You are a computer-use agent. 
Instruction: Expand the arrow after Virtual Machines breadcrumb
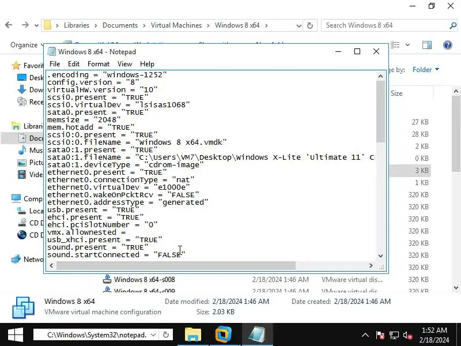click(208, 25)
